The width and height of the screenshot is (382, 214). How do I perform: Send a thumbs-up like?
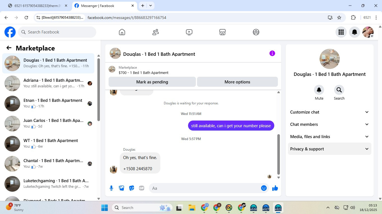click(275, 188)
